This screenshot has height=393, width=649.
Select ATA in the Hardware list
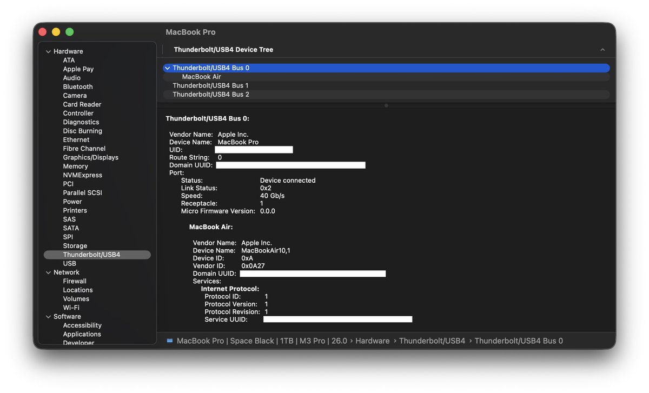pyautogui.click(x=69, y=60)
